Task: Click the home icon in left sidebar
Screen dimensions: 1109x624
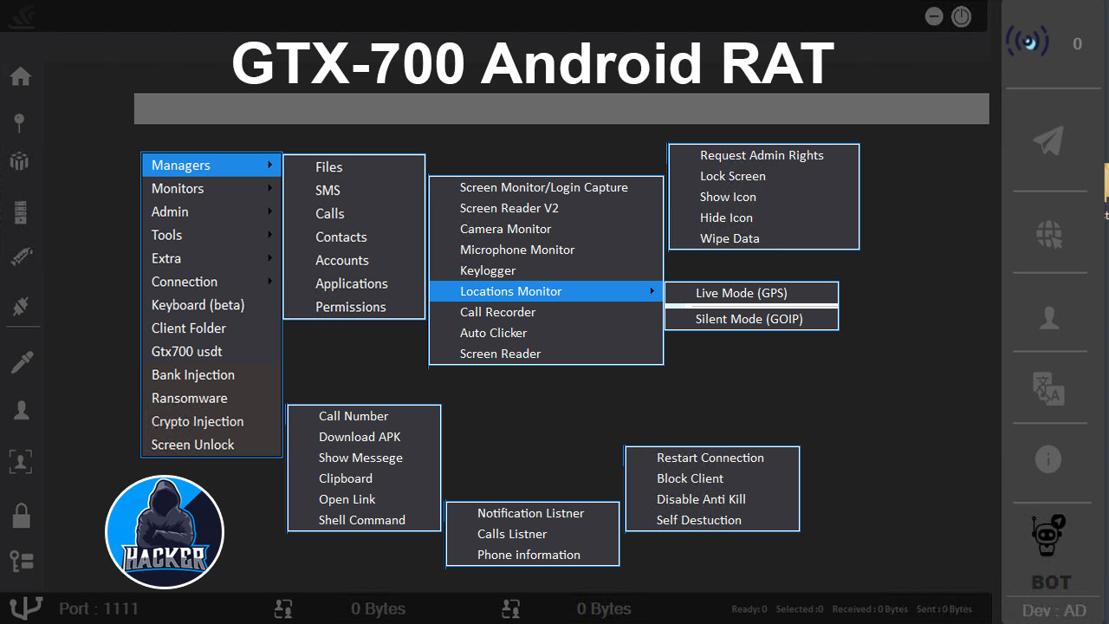Action: [21, 77]
